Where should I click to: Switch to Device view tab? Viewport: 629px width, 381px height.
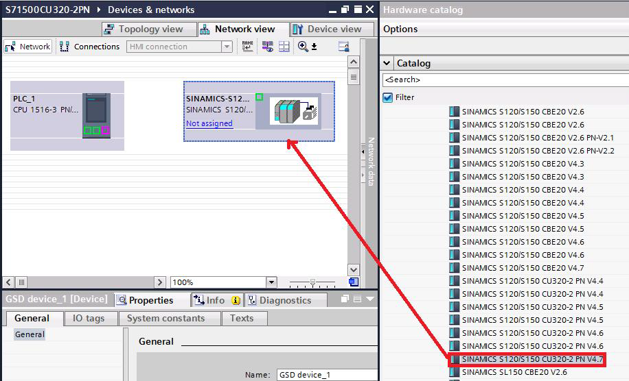(332, 29)
